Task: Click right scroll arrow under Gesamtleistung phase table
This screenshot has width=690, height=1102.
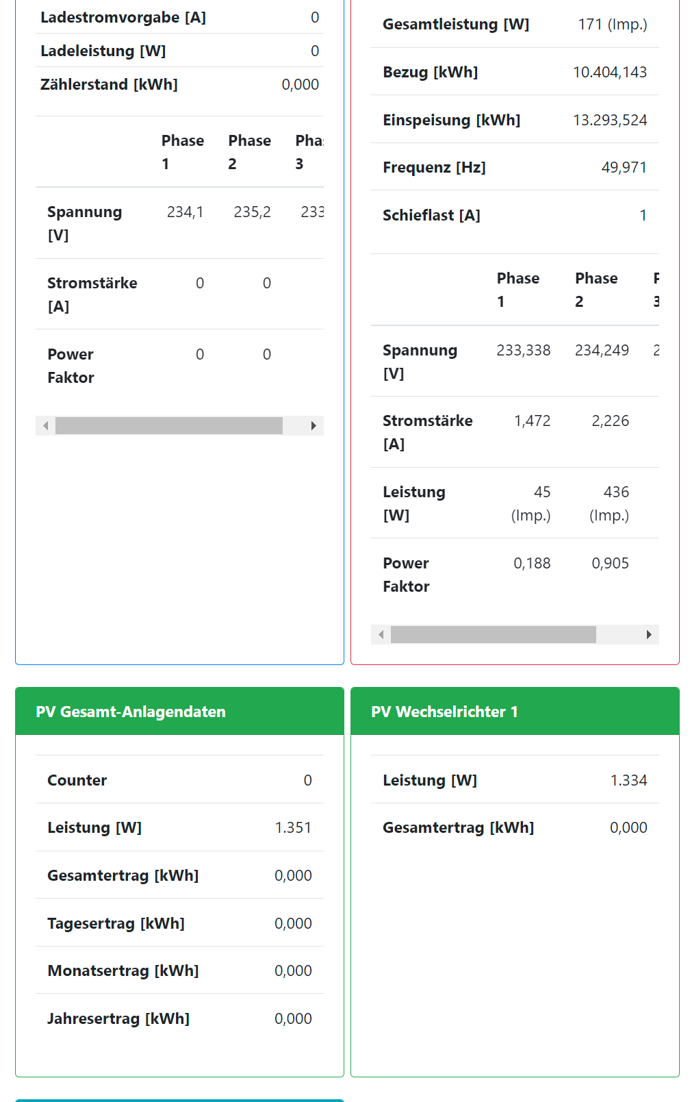Action: [649, 635]
